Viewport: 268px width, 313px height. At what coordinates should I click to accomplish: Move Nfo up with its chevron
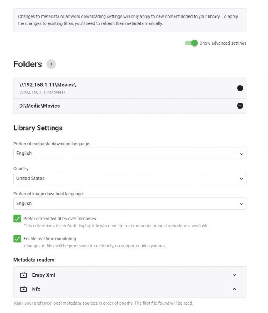tap(234, 289)
